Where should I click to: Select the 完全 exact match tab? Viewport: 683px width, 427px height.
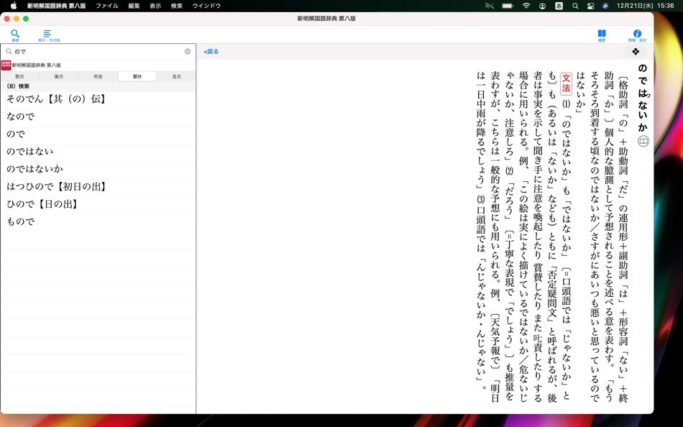point(98,76)
